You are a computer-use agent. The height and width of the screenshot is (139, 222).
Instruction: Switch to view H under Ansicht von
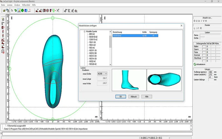(206, 21)
